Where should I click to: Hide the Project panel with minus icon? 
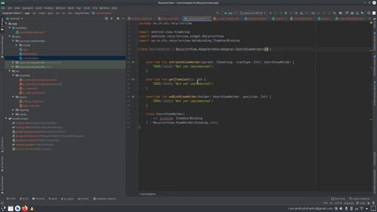(123, 18)
